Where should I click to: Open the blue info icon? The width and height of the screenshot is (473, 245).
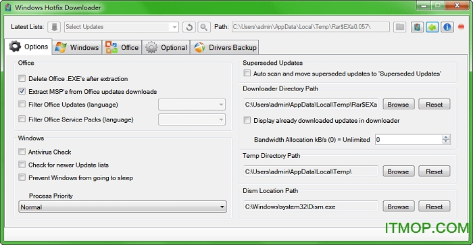pyautogui.click(x=447, y=27)
